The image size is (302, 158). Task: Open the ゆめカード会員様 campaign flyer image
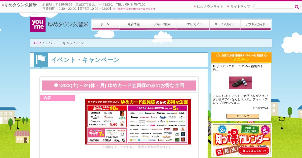point(138,122)
